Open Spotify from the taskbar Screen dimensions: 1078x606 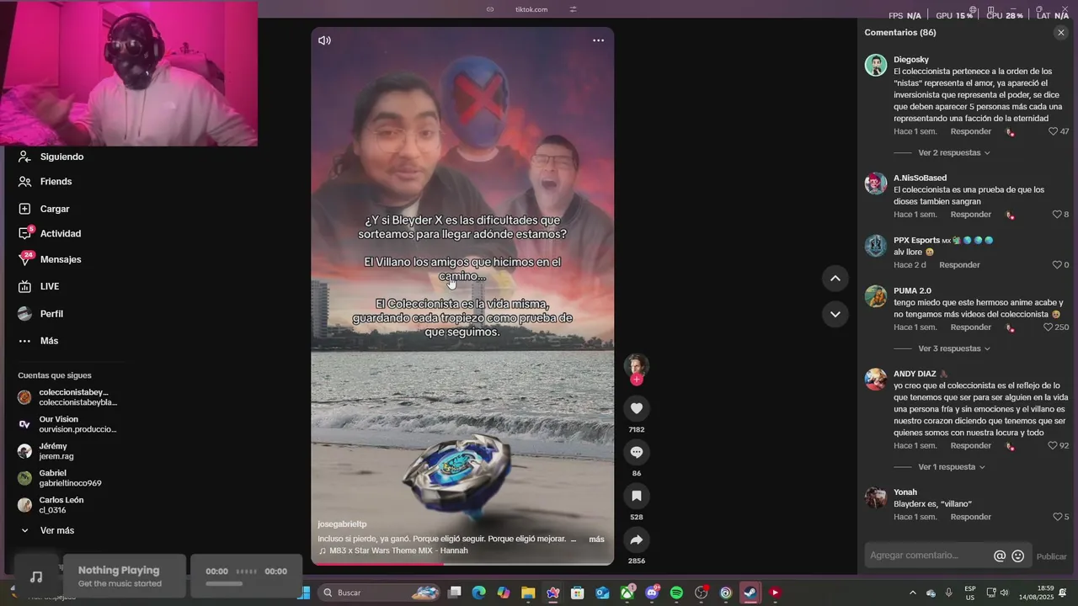click(676, 593)
